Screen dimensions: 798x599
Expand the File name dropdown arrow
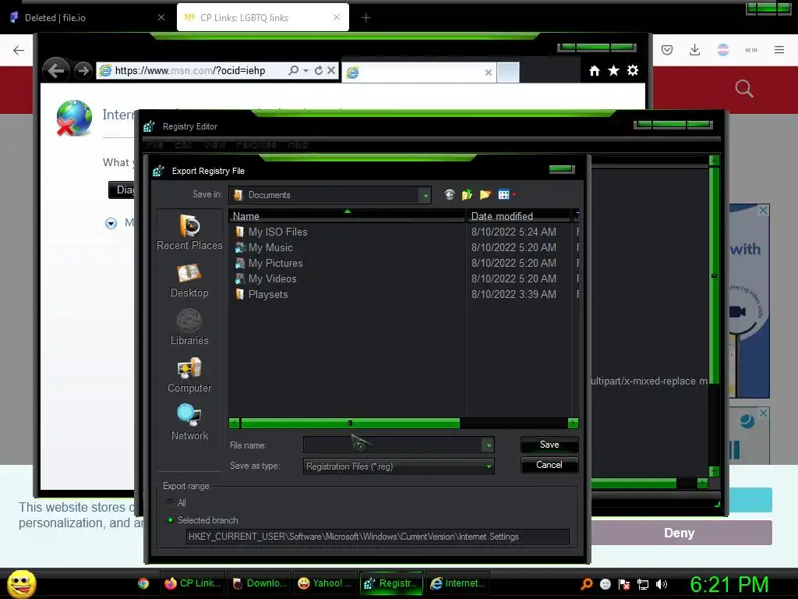tap(488, 445)
